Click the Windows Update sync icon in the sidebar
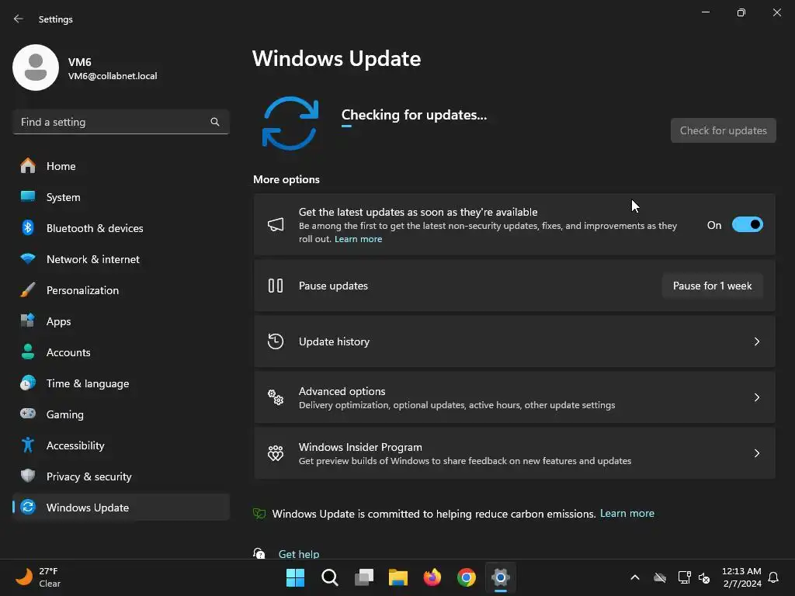Viewport: 795px width, 596px height. click(28, 507)
